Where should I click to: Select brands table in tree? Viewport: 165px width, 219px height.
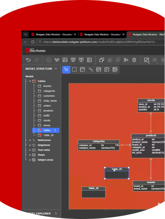(47, 86)
